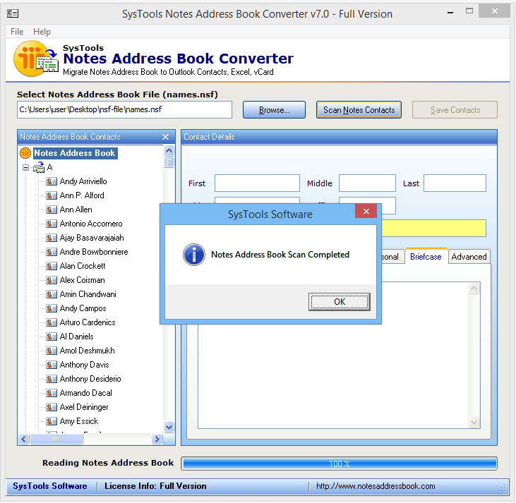Click the orange Notes Address Book root icon
This screenshot has height=503, width=516.
(25, 153)
